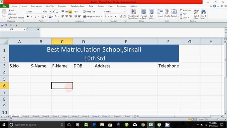Select the column E header
227x128 pixels.
click(126, 42)
